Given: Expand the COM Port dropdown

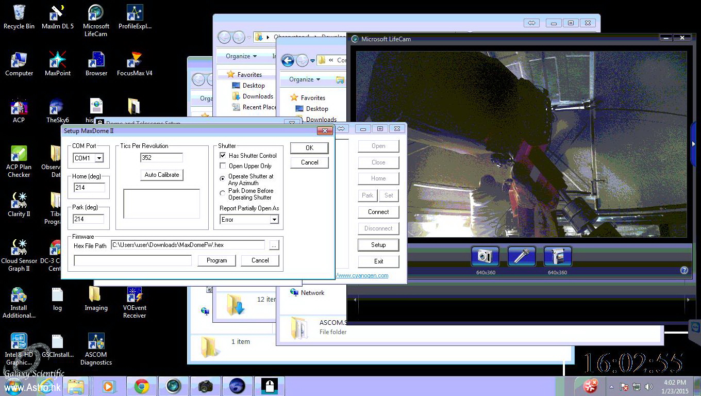Looking at the screenshot, I should pos(99,158).
